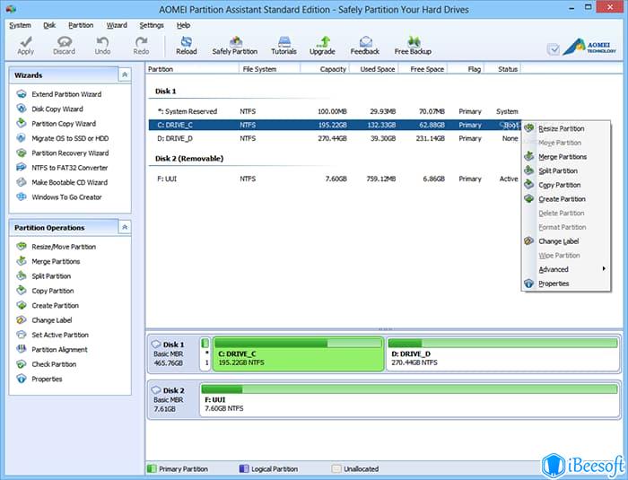
Task: Sort by Used Space column header
Action: tap(374, 69)
